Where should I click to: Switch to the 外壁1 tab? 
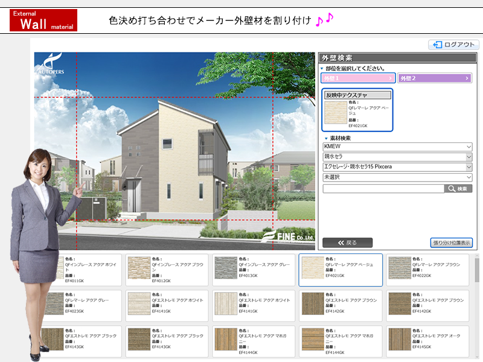(x=358, y=78)
